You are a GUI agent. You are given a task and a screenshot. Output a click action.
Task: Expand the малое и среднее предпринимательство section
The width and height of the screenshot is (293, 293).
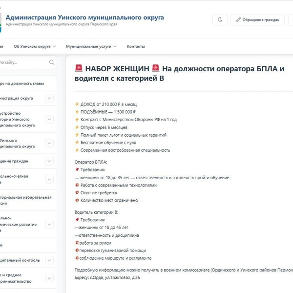point(49,278)
